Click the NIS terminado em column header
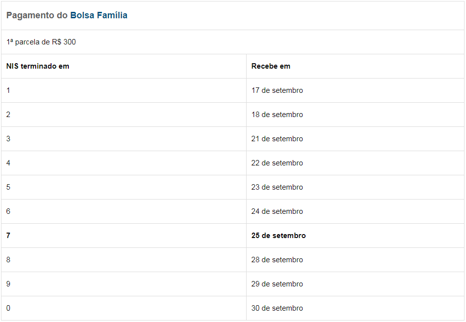Image resolution: width=466 pixels, height=322 pixels. [x=124, y=66]
